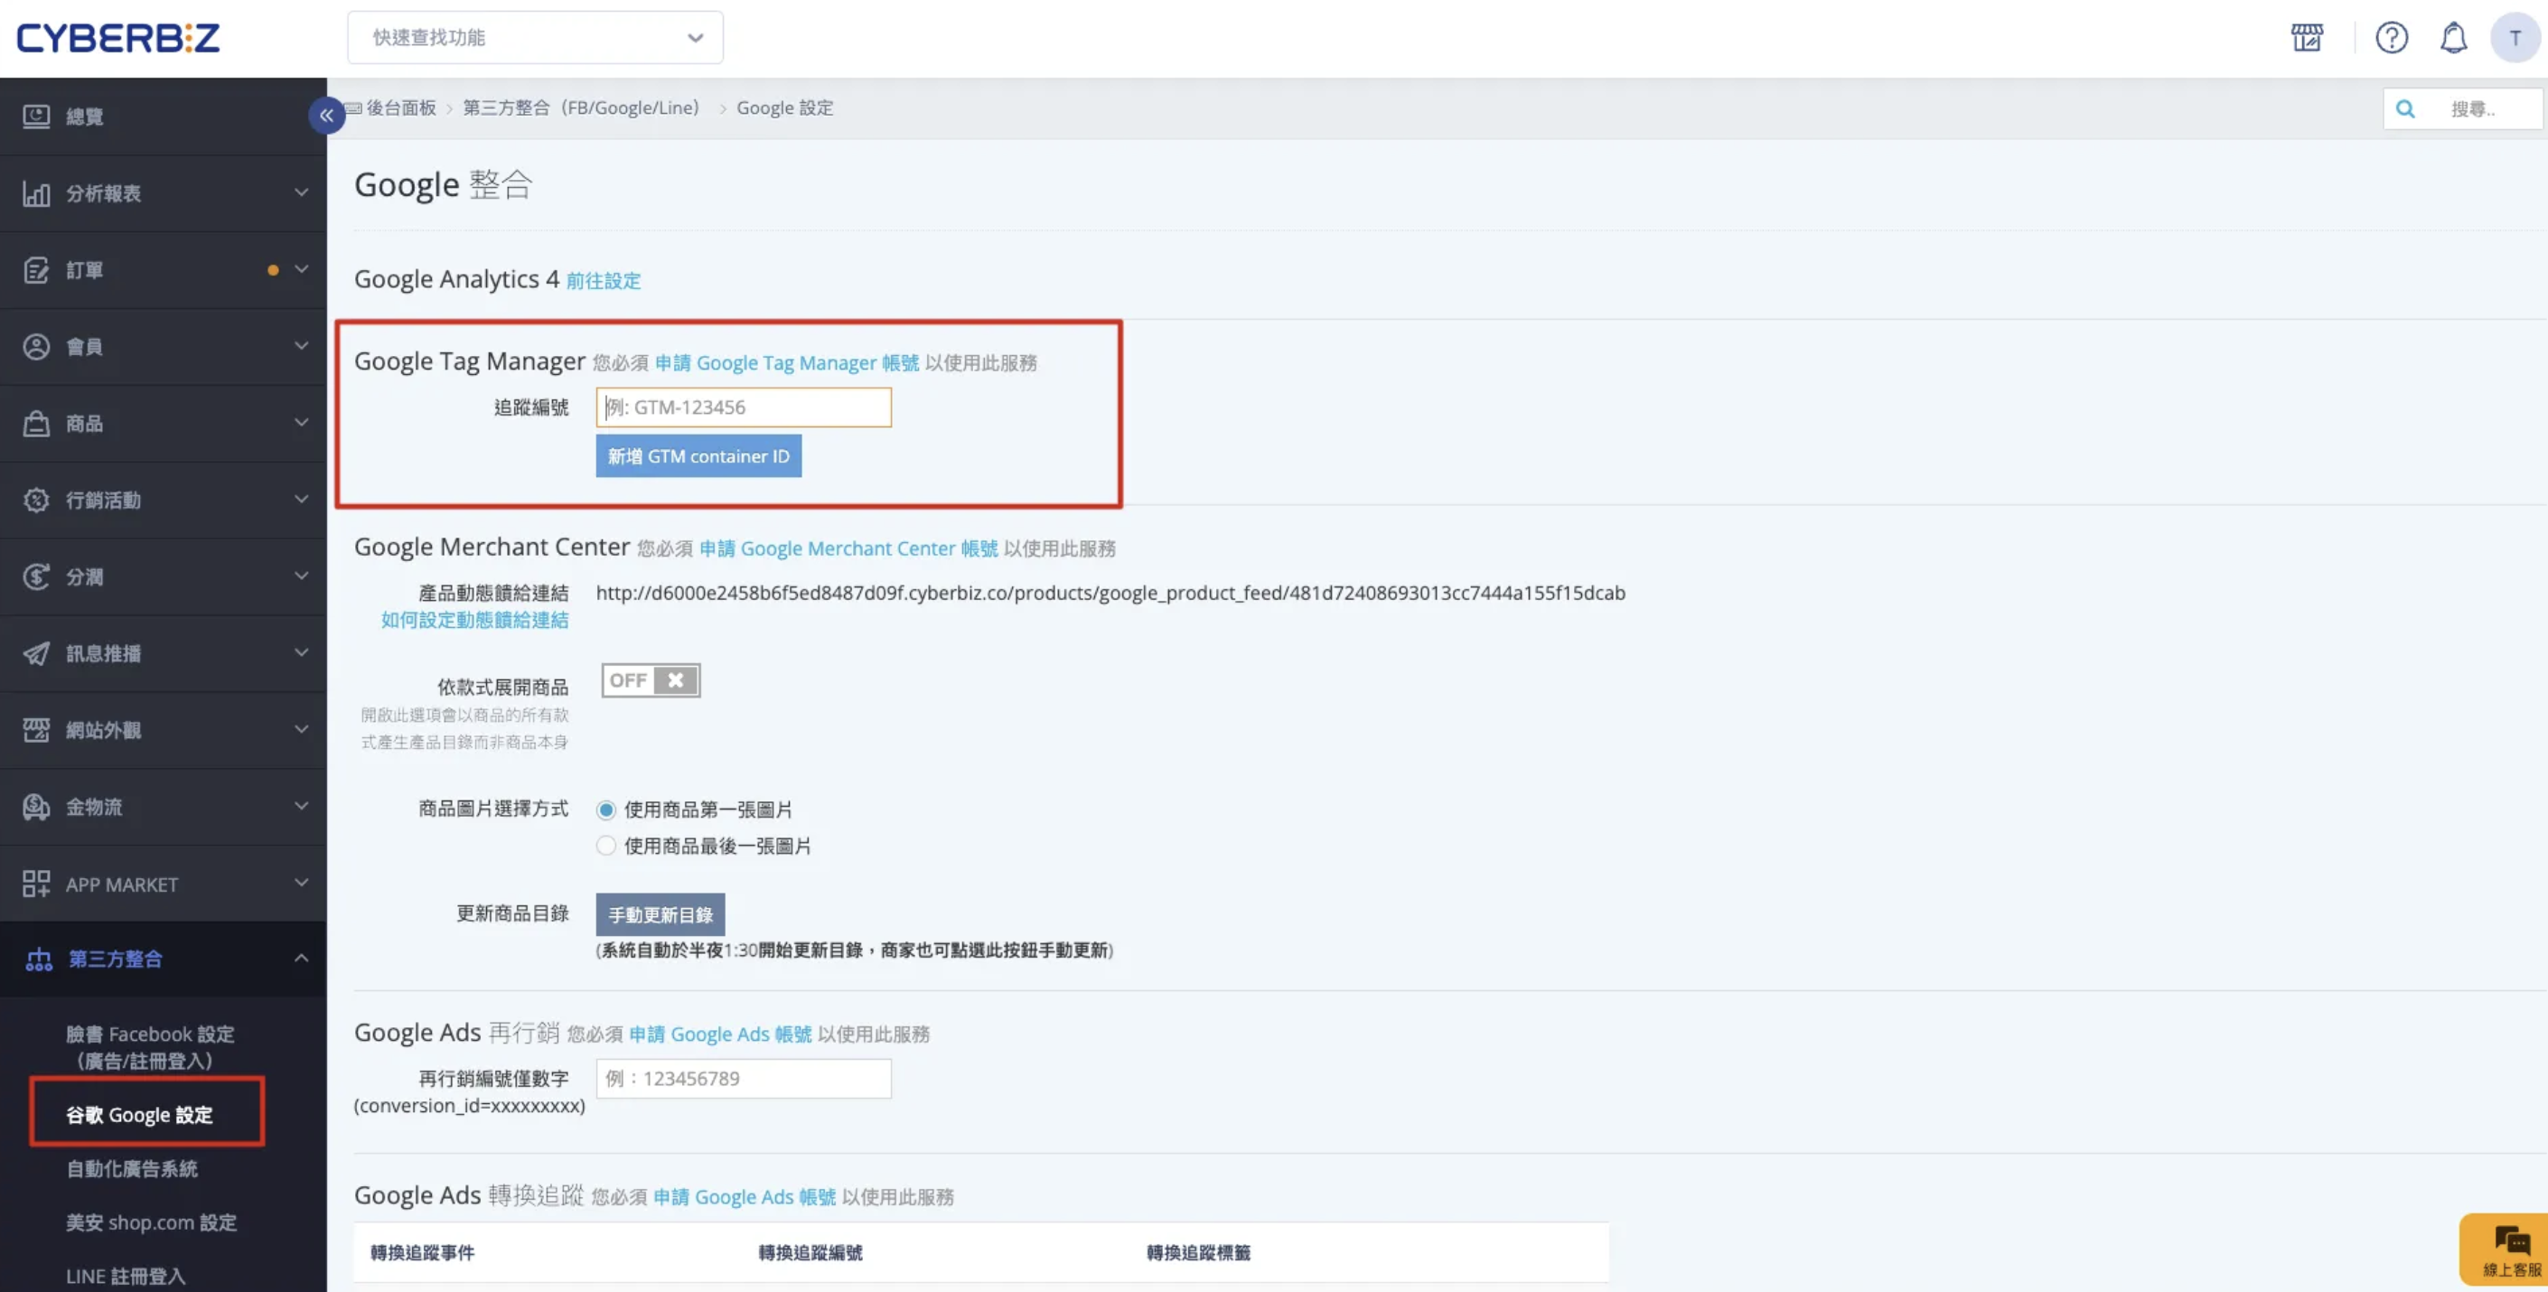Open 申請 Google Ads 帳號 link under 再行銷

[720, 1035]
